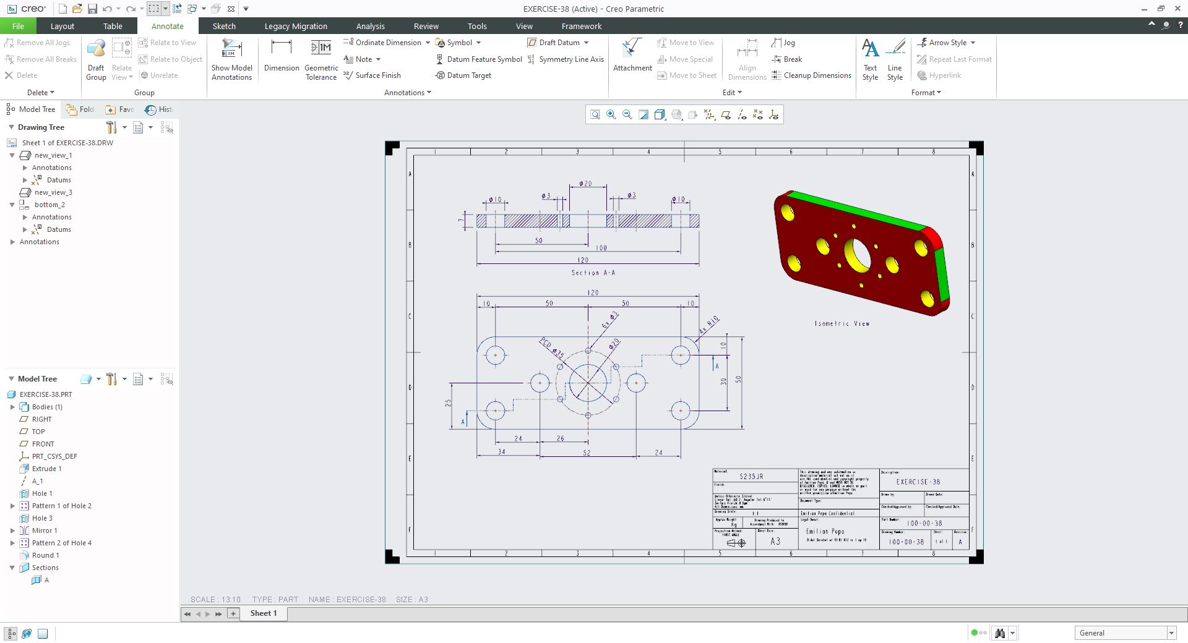Switch to the Sketch ribbon tab
1188x643 pixels.
click(x=224, y=26)
